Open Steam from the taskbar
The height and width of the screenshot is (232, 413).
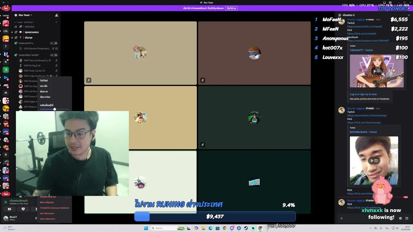(246, 228)
